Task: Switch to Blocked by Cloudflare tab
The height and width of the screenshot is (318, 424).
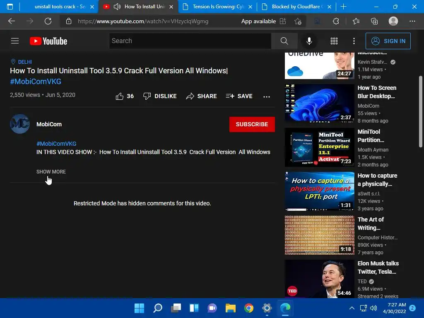Action: (x=297, y=7)
